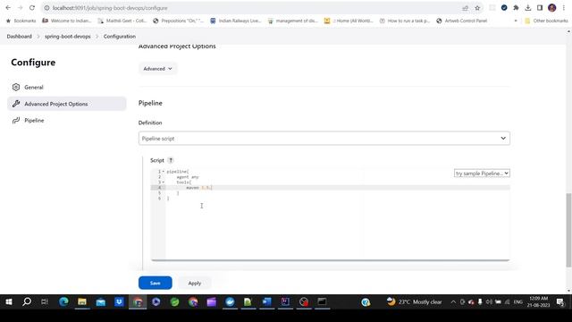Image resolution: width=572 pixels, height=322 pixels.
Task: Launch Microsoft Edge from taskbar
Action: 63,302
